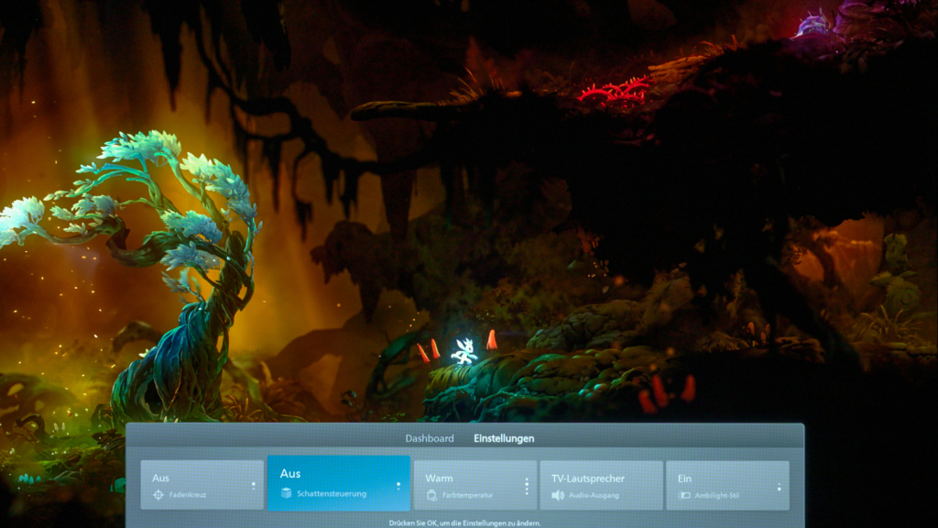Expand the Schattensteuerung three-dot options
The height and width of the screenshot is (528, 938).
[x=398, y=486]
